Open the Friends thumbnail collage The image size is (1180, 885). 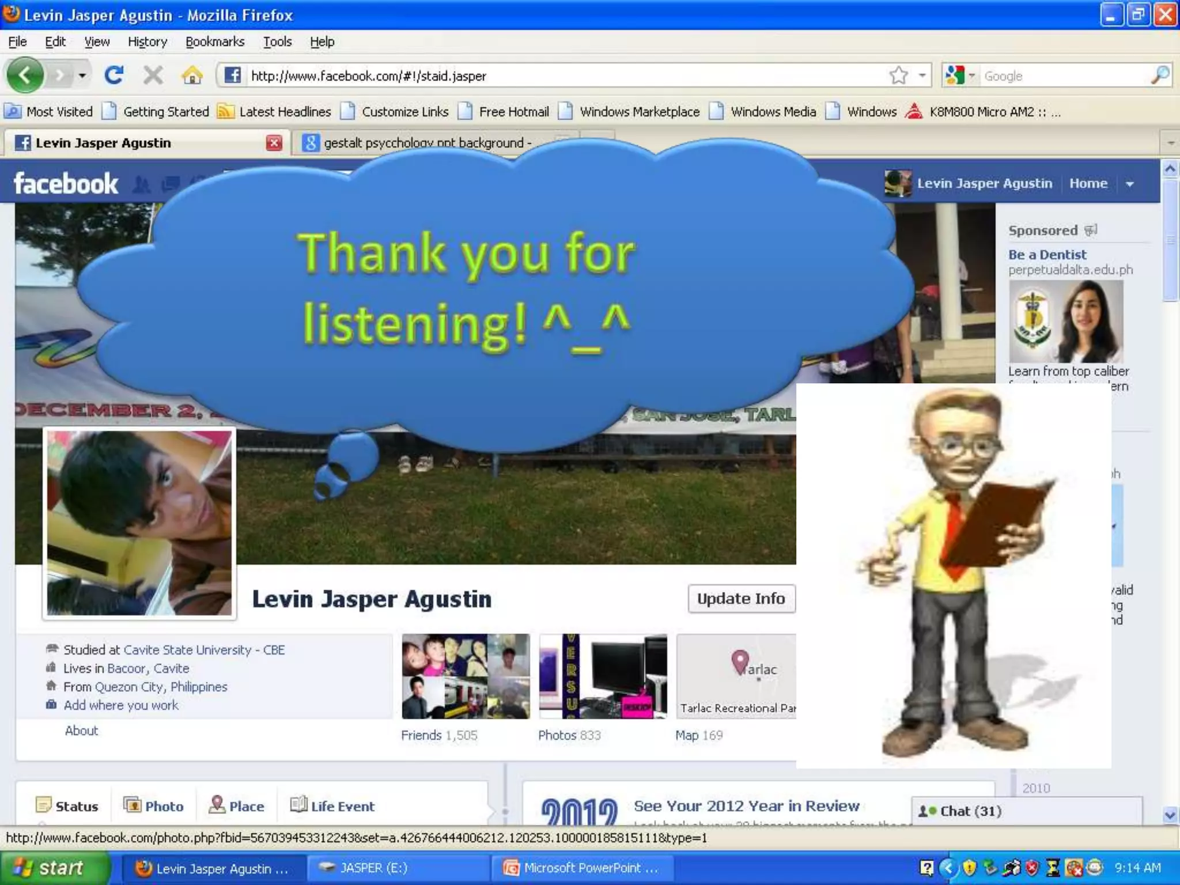(x=466, y=676)
